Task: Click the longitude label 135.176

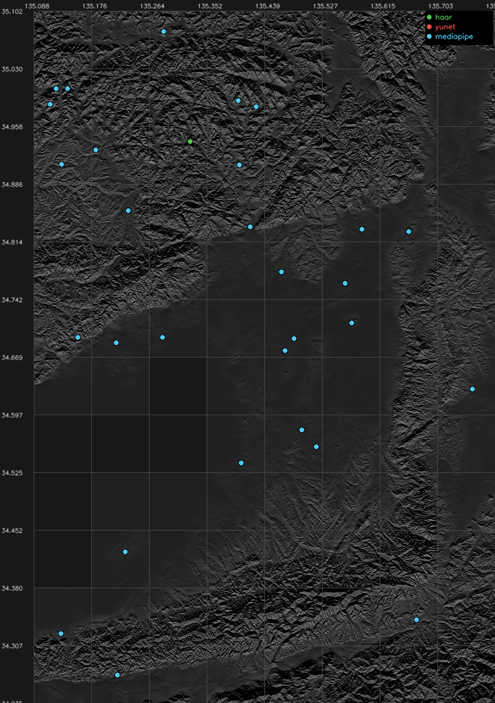Action: tap(94, 6)
